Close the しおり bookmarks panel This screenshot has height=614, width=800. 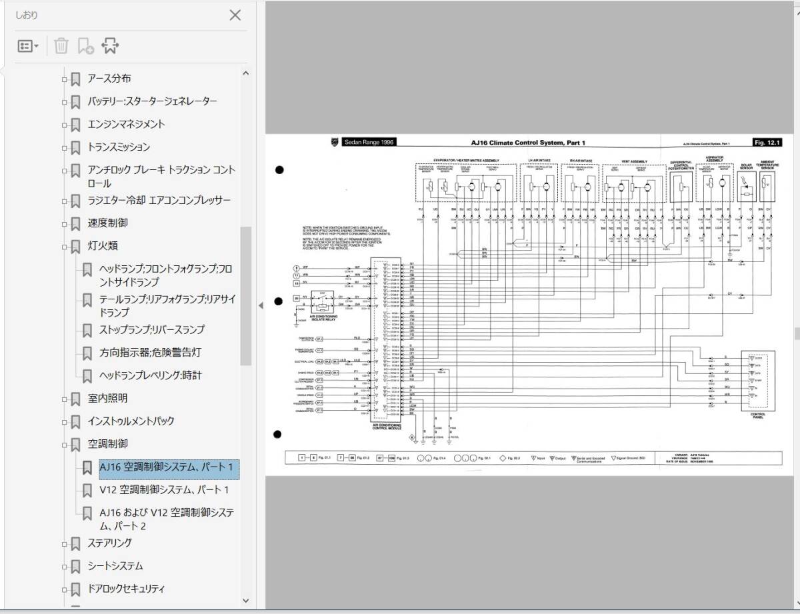click(235, 15)
